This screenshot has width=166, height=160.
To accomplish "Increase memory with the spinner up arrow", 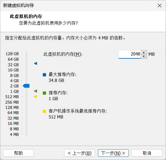I will tap(144, 53).
